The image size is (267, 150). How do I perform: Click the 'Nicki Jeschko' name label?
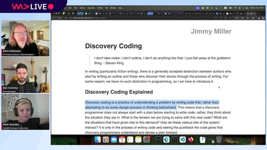11,125
